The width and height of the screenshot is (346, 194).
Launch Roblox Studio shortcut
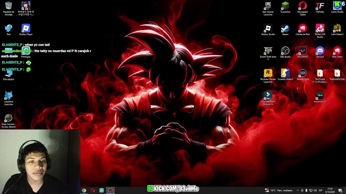click(x=268, y=30)
